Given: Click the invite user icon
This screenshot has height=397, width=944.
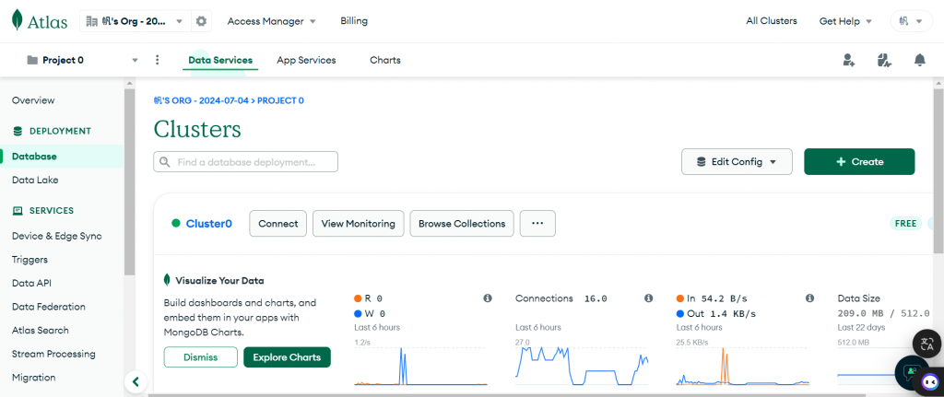Looking at the screenshot, I should coord(849,60).
